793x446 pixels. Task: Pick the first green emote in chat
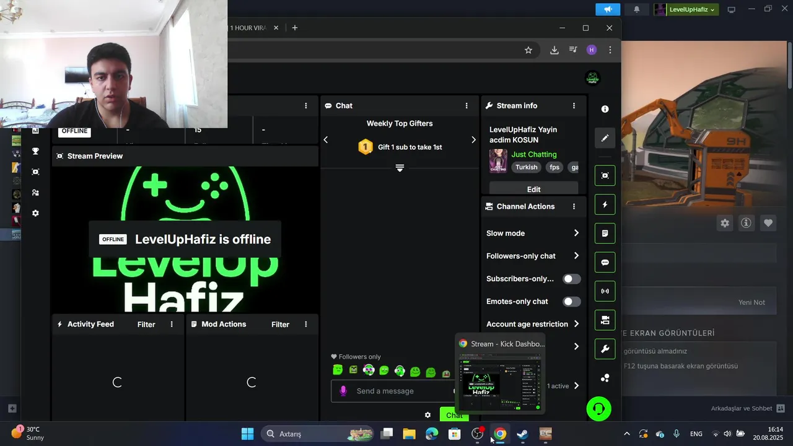338,370
